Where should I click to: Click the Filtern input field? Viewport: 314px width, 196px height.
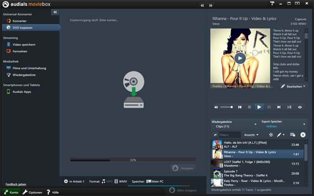click(x=230, y=135)
